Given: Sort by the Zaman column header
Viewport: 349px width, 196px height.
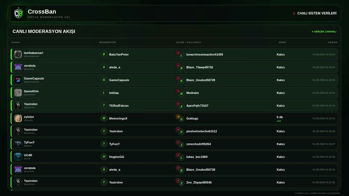Looking at the screenshot, I should coord(332,42).
